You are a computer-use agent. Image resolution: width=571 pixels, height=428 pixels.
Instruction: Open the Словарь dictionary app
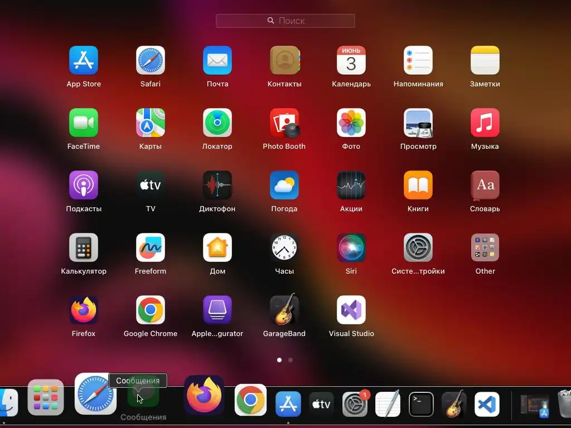pos(485,185)
